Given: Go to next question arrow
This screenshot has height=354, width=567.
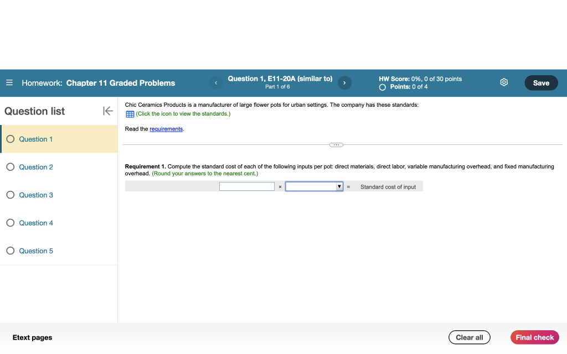Looking at the screenshot, I should (x=344, y=83).
